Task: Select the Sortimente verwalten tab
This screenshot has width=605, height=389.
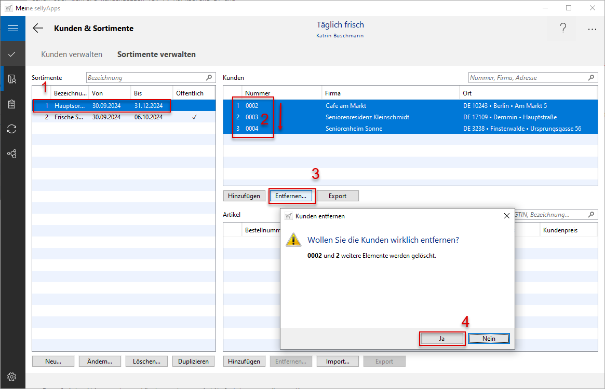Action: 156,54
